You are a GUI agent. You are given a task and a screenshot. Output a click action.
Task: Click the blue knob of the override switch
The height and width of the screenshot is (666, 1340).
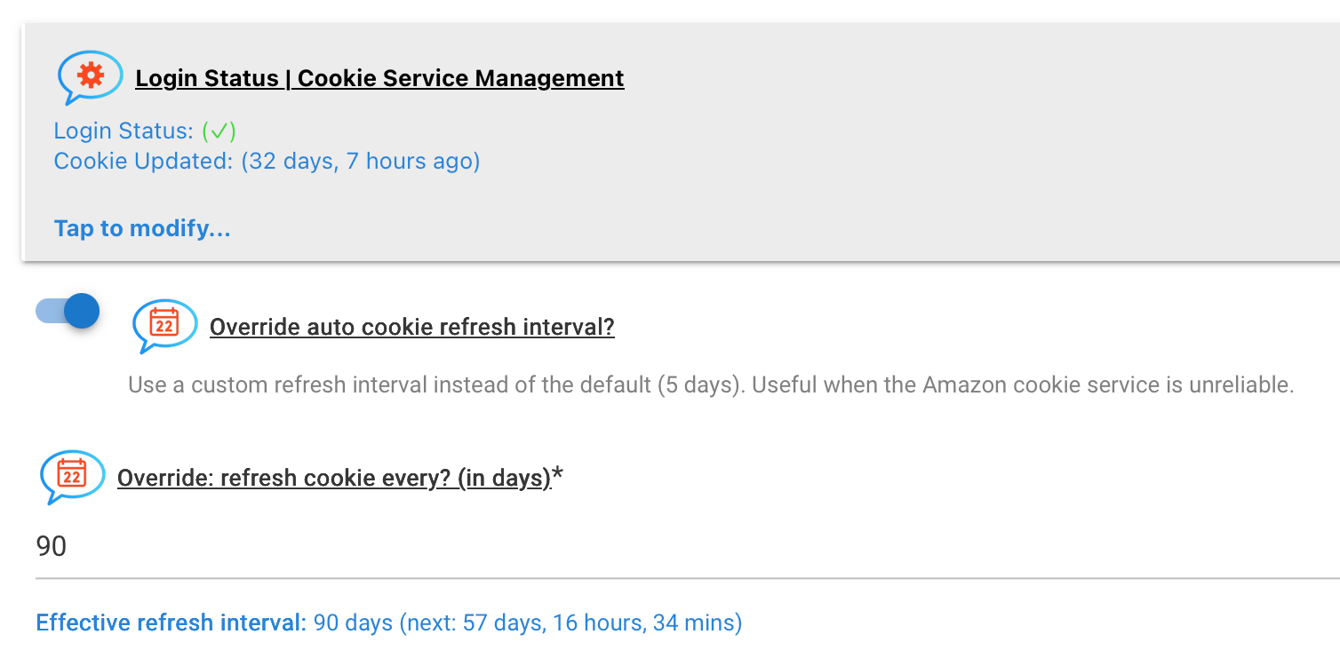click(82, 311)
